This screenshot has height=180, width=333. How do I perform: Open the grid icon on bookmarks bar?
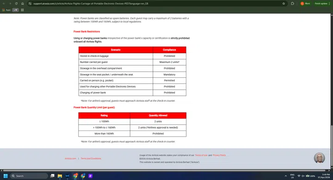tap(22, 10)
